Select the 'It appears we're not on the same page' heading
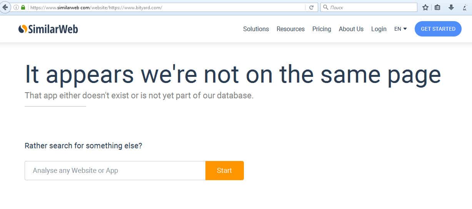 (233, 74)
